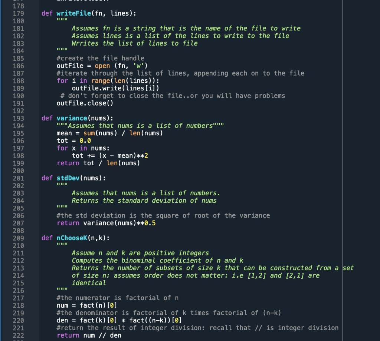
Task: Click line number 222 in gutter
Action: [19, 336]
